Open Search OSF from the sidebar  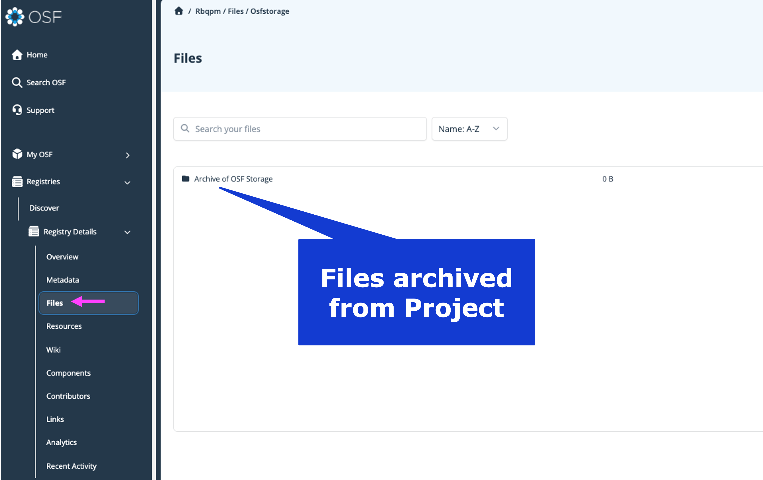click(x=46, y=82)
